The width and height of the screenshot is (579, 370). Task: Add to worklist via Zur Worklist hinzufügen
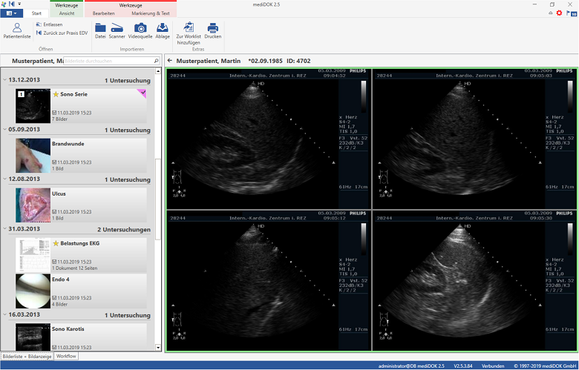188,29
